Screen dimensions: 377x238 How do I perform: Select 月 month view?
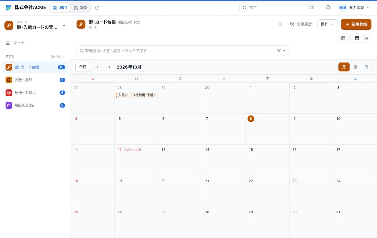coord(344,67)
